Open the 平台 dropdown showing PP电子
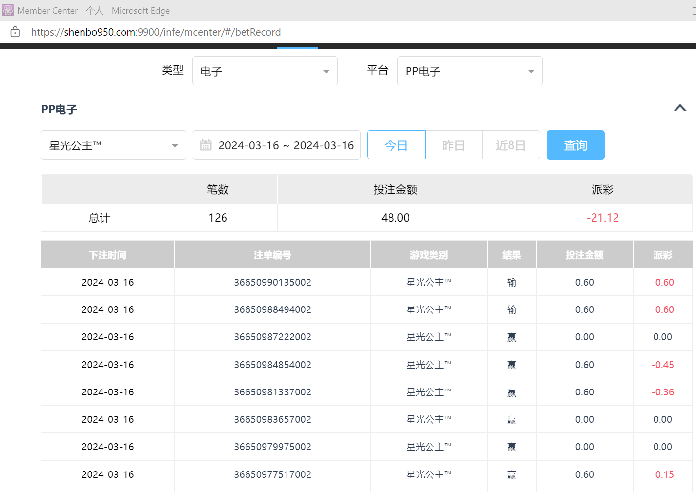The height and width of the screenshot is (492, 696). (x=470, y=71)
